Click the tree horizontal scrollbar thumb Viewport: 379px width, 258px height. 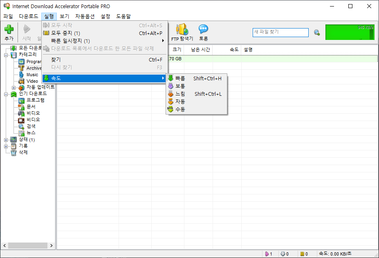[27, 245]
